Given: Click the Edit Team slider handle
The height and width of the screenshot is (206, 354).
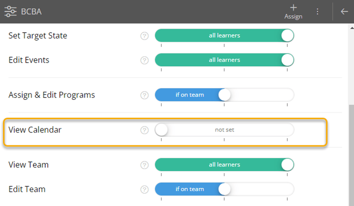Looking at the screenshot, I should [x=224, y=189].
